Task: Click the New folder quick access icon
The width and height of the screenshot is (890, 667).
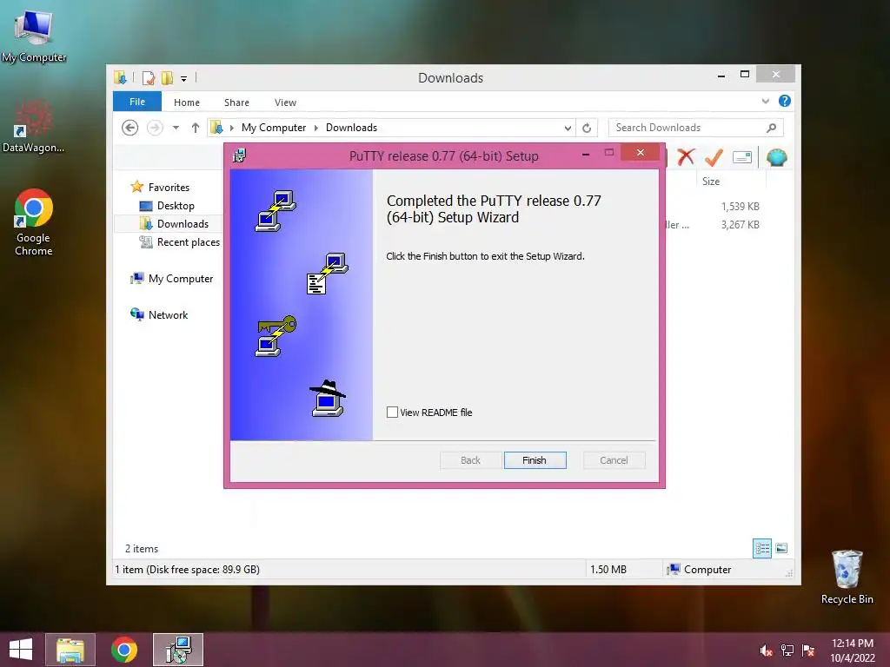Action: (x=168, y=77)
